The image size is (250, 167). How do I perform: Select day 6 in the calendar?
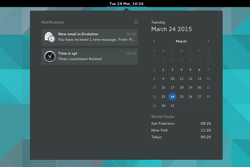(x=199, y=70)
